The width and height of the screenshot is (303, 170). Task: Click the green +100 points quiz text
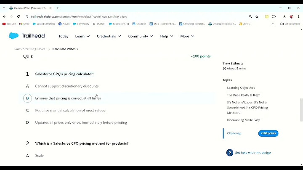point(201,56)
